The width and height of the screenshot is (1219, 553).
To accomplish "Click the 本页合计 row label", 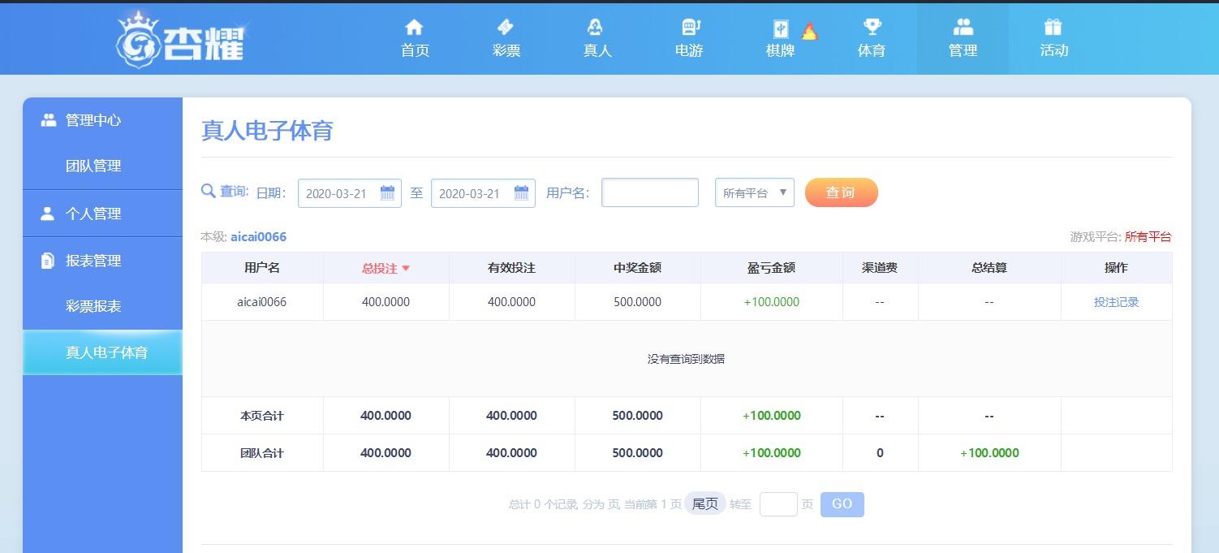I will coord(262,416).
